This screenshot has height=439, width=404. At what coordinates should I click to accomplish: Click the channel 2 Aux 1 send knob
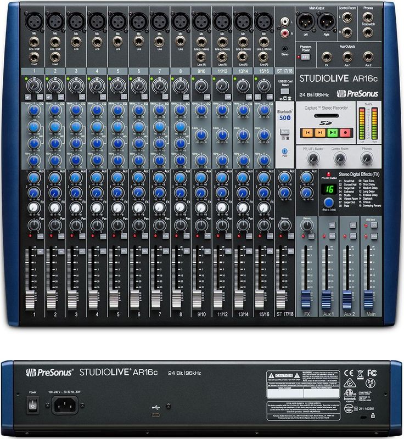(55, 177)
